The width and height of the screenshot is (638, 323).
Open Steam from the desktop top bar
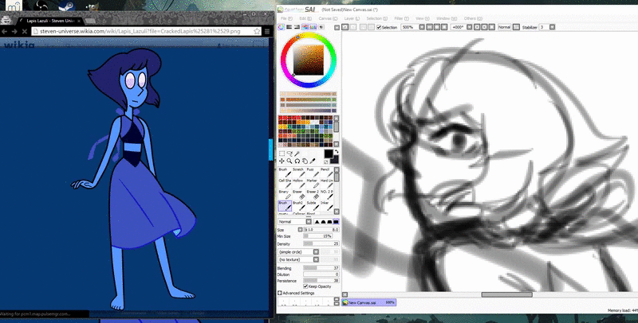[66, 6]
